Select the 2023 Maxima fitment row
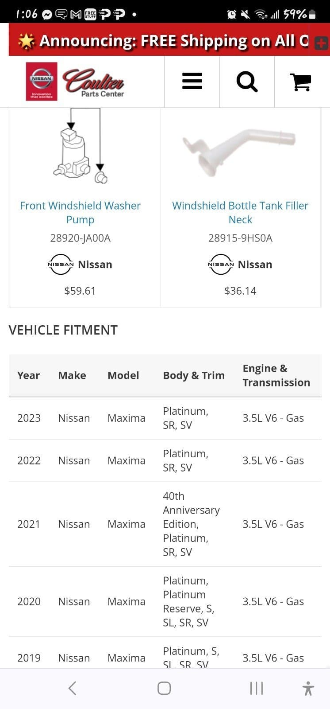Screen dimensions: 330x709 pos(165,417)
